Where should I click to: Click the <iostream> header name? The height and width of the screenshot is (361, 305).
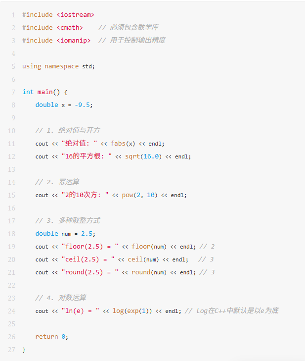(75, 15)
